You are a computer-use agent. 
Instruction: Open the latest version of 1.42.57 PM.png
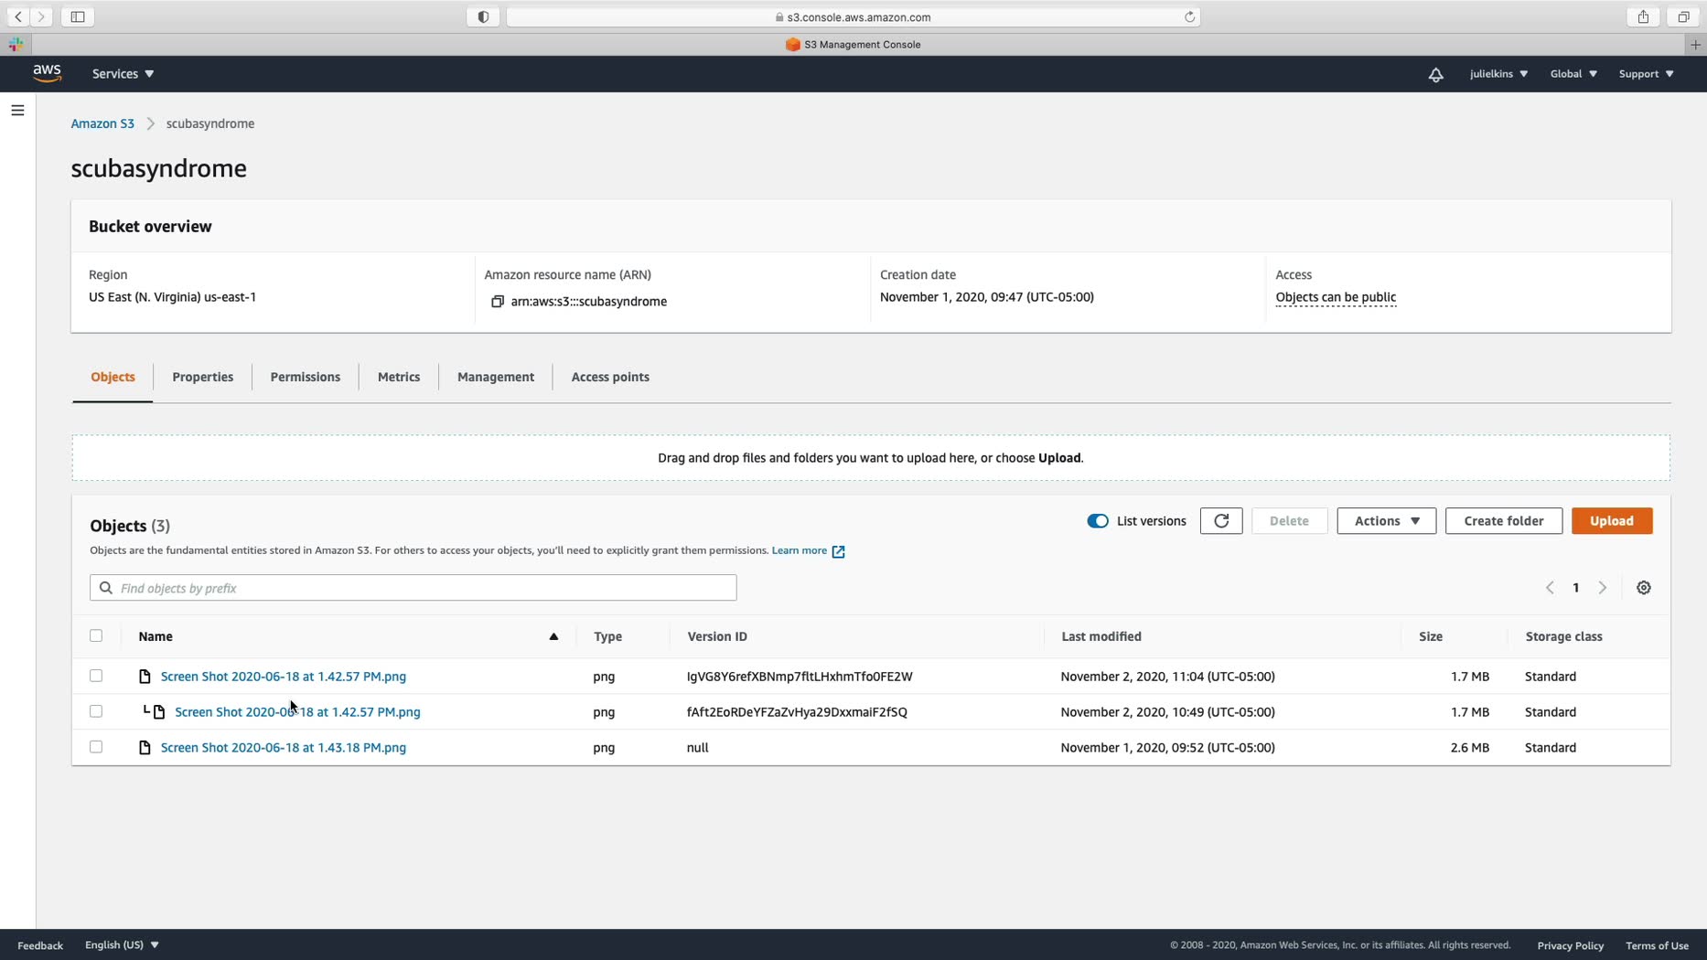(x=284, y=677)
